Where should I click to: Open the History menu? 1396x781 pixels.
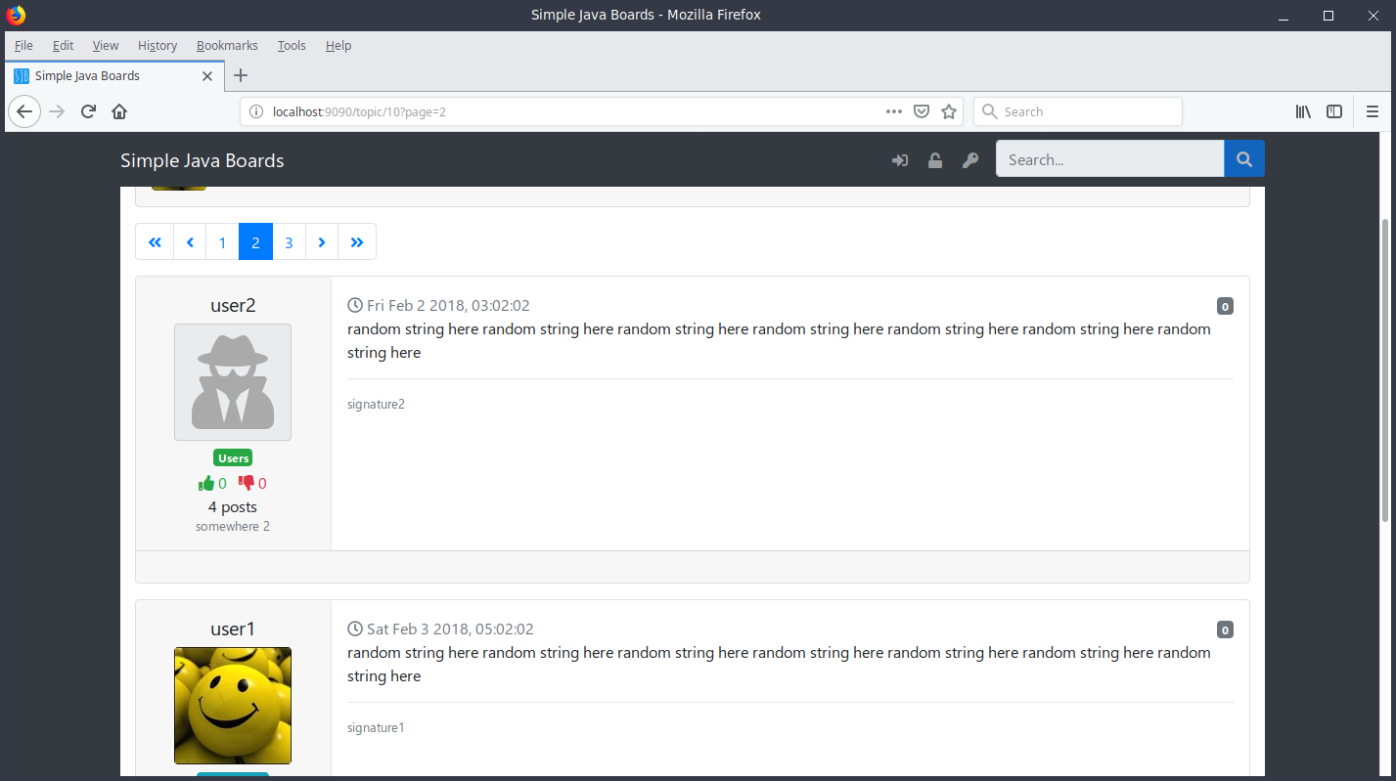158,45
